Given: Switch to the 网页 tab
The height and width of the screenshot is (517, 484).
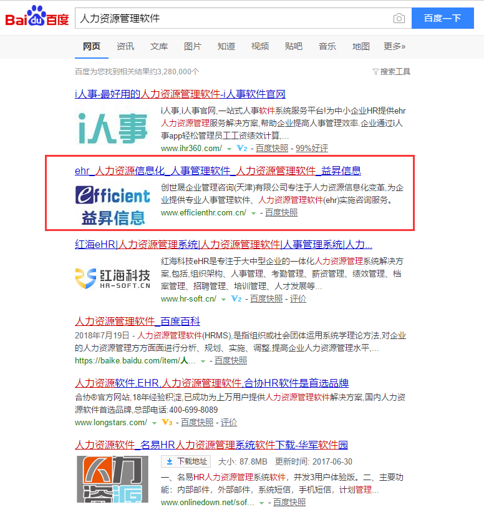Looking at the screenshot, I should (92, 46).
